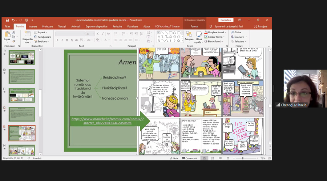Click Umplere formă fill color swatch
This screenshot has height=181, width=327.
pos(206,33)
